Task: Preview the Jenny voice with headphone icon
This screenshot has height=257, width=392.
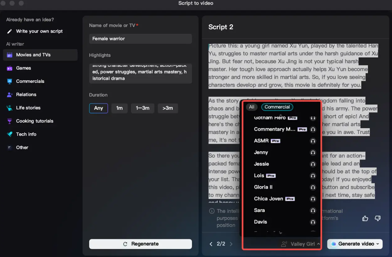Action: pyautogui.click(x=313, y=153)
